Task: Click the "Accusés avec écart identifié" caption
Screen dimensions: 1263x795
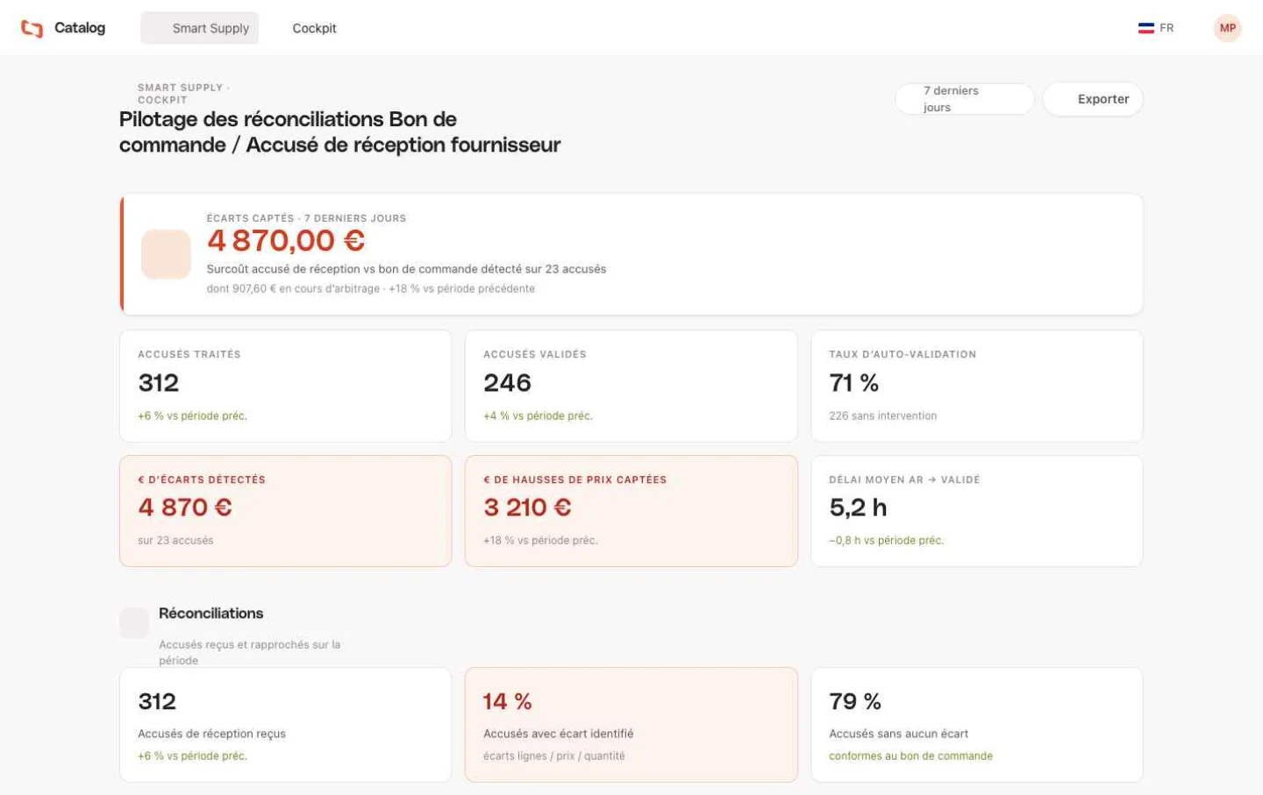Action: pyautogui.click(x=558, y=734)
